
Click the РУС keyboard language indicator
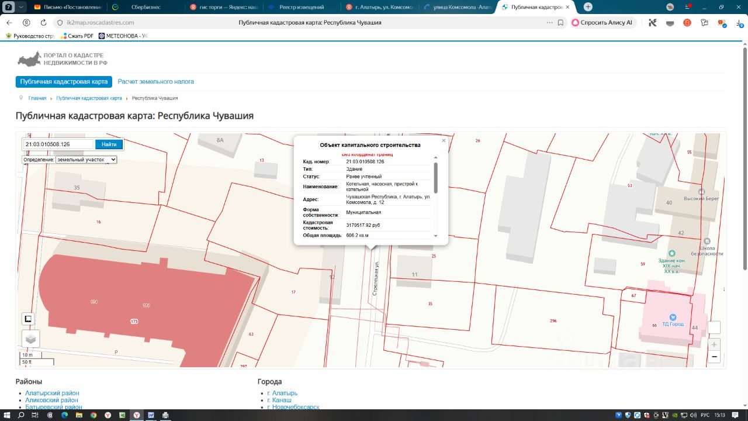705,415
